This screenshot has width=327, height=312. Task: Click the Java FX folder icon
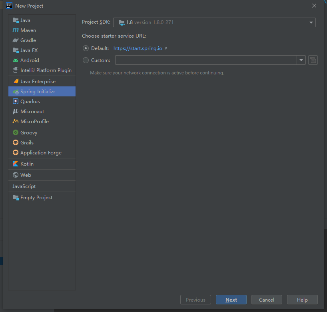tap(16, 50)
